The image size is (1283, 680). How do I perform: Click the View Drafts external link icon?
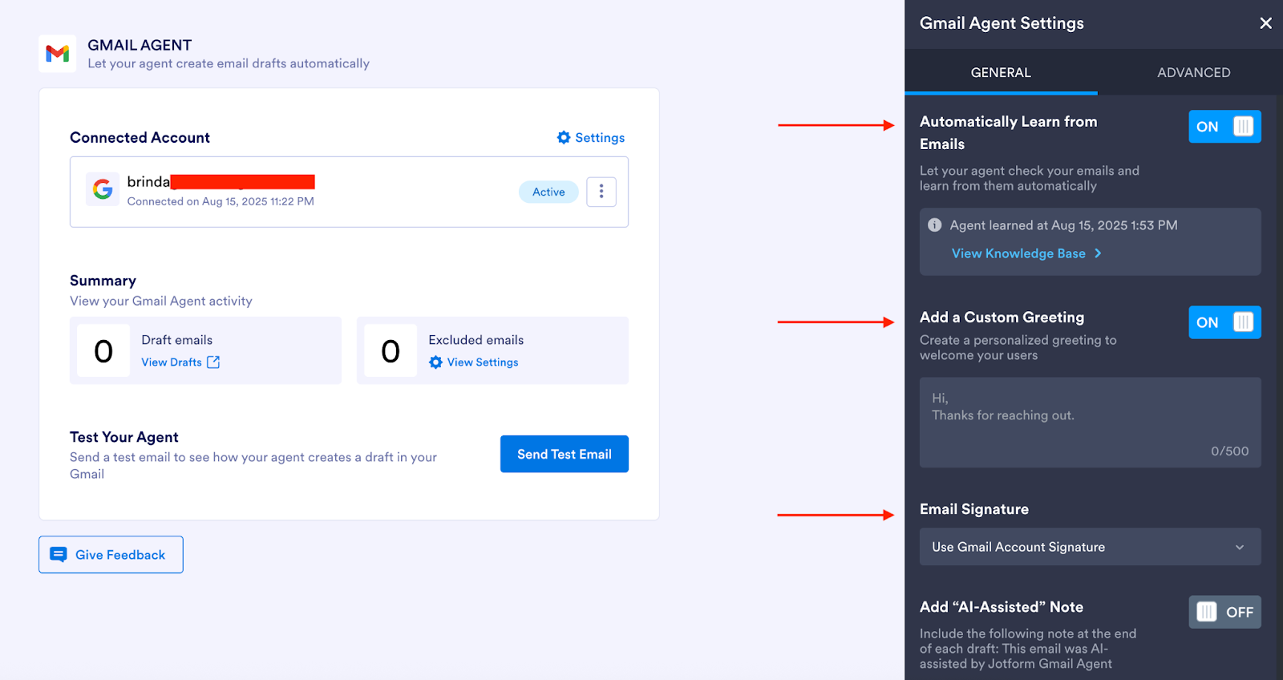tap(213, 362)
